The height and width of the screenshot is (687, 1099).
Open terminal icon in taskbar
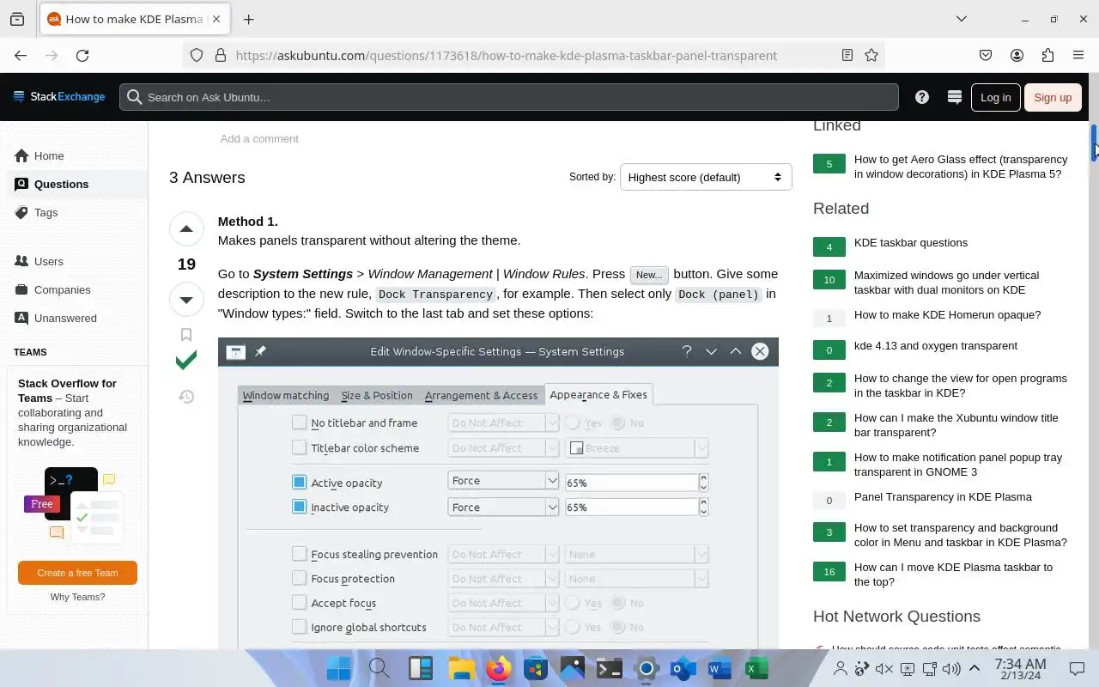pos(609,668)
